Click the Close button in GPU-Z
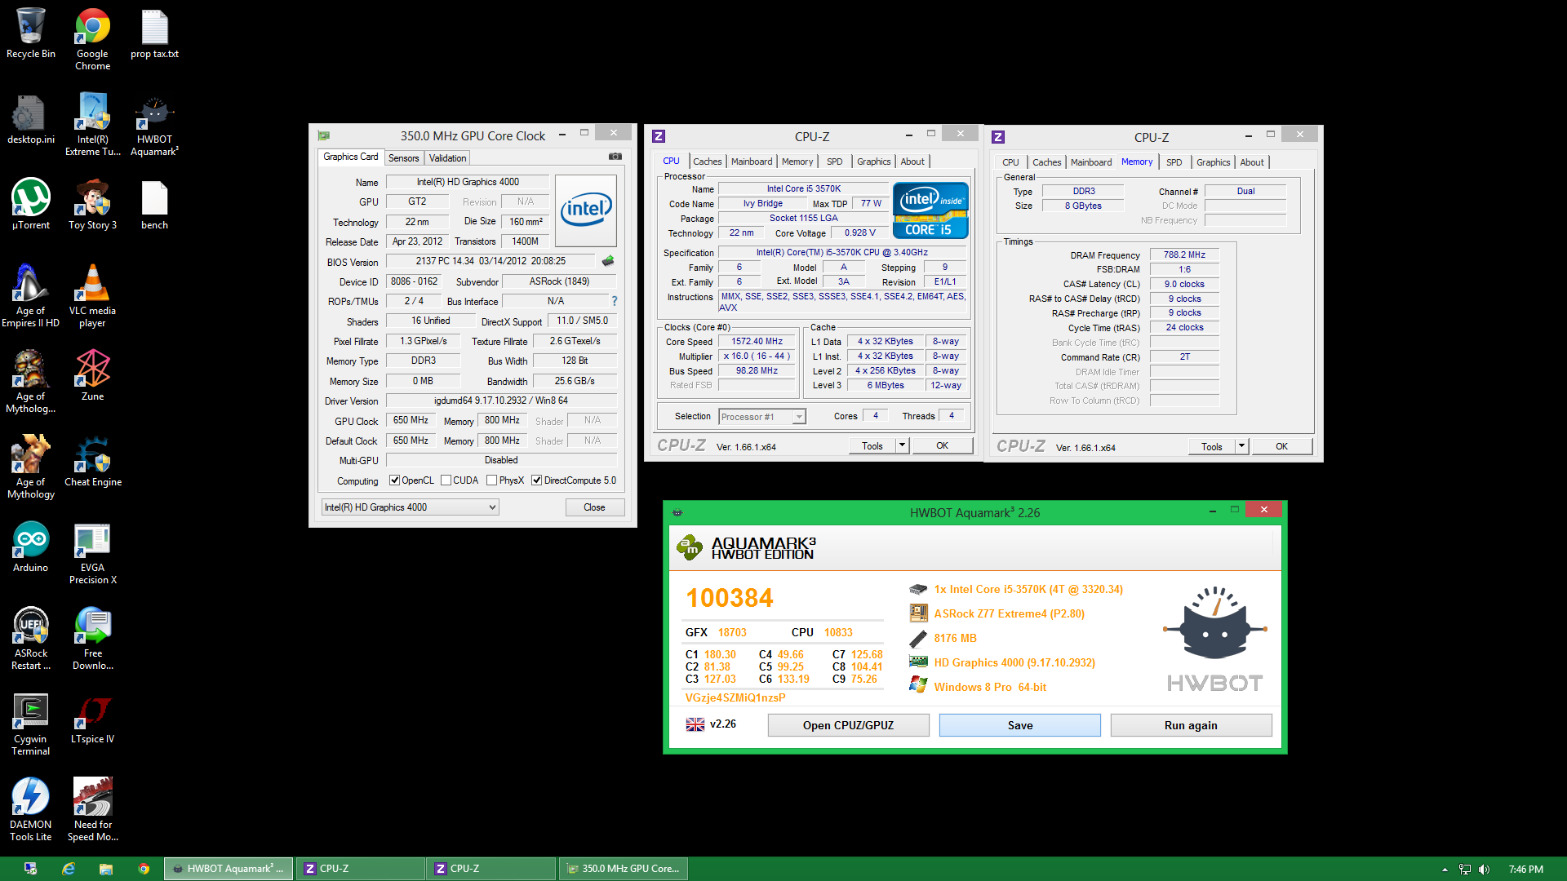The image size is (1567, 881). 594,507
